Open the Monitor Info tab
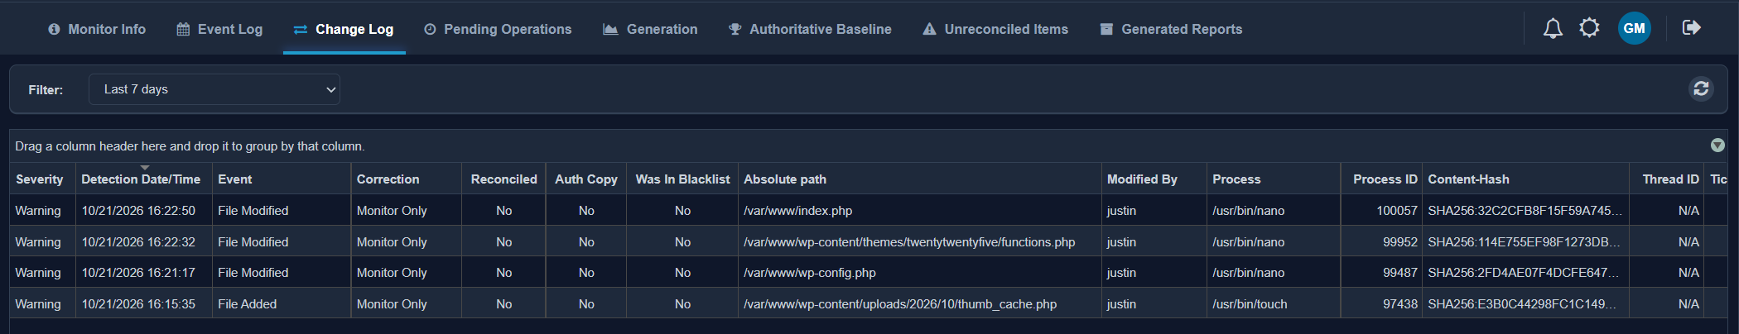 (x=97, y=29)
